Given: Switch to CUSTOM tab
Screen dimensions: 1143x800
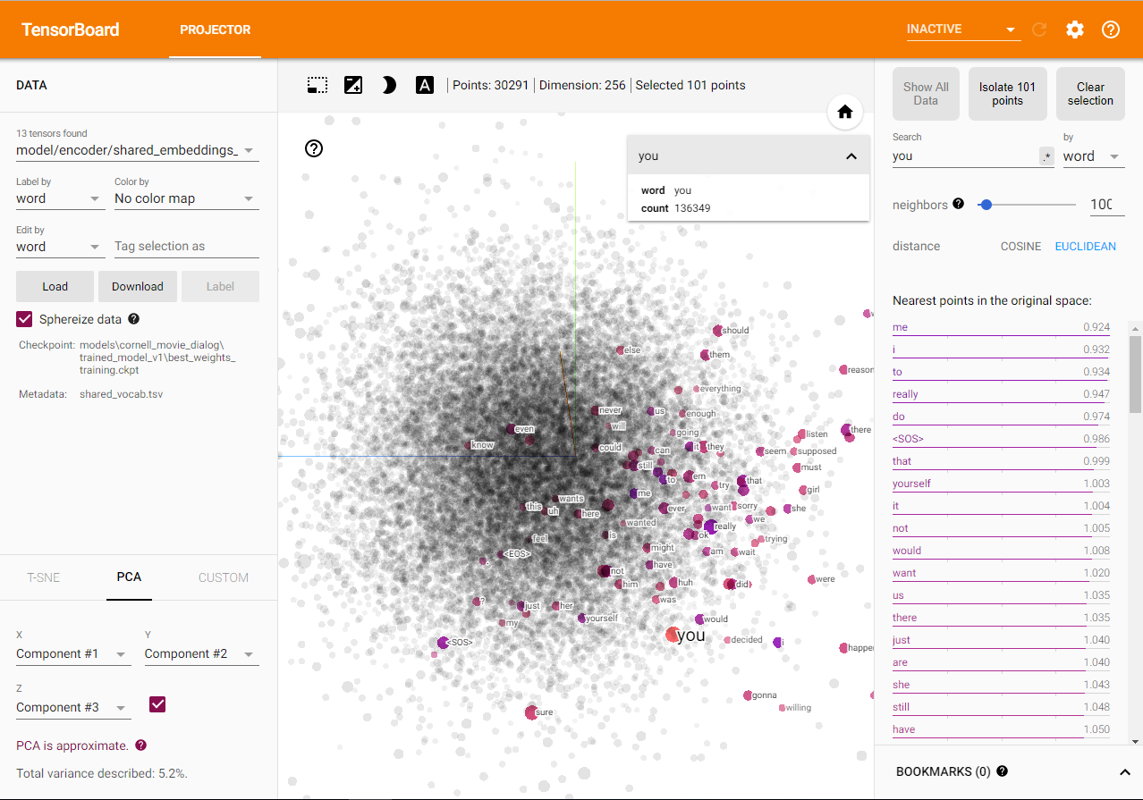Looking at the screenshot, I should pos(224,577).
